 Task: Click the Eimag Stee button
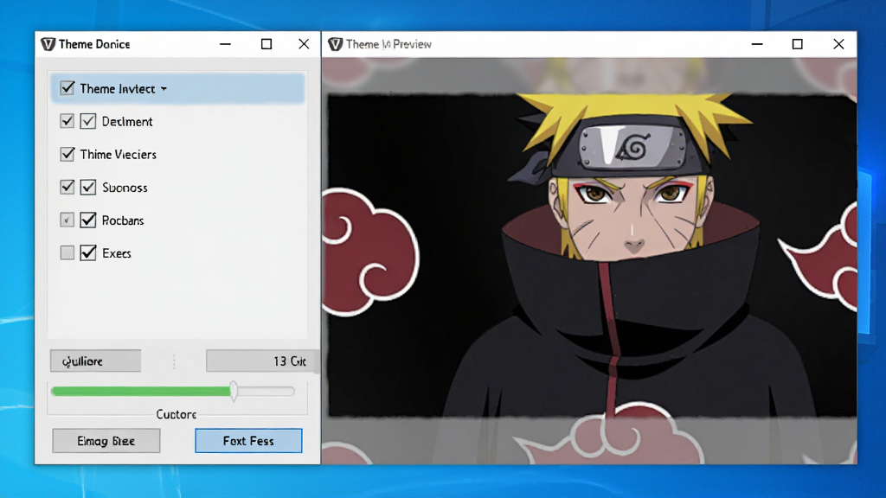106,440
